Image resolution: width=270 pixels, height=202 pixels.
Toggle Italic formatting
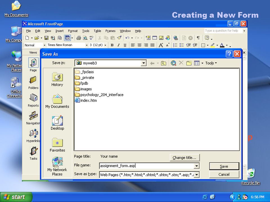pyautogui.click(x=118, y=45)
